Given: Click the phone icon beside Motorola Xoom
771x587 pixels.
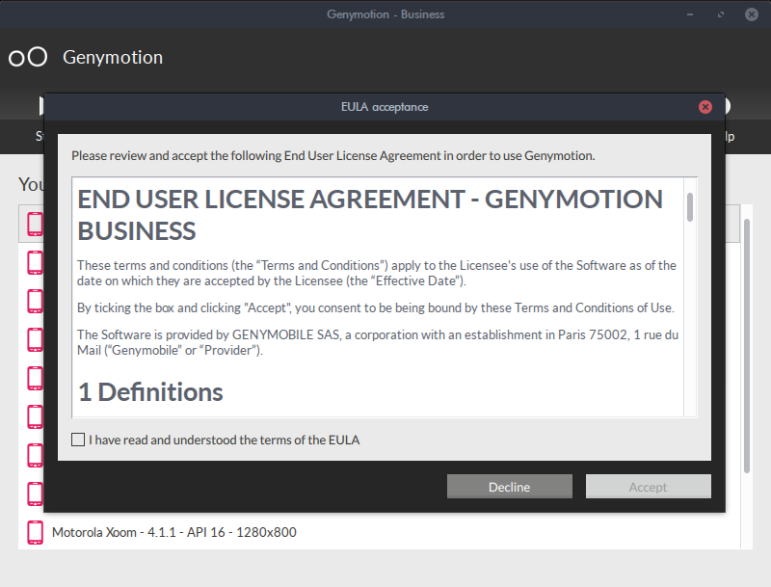Looking at the screenshot, I should click(x=36, y=532).
